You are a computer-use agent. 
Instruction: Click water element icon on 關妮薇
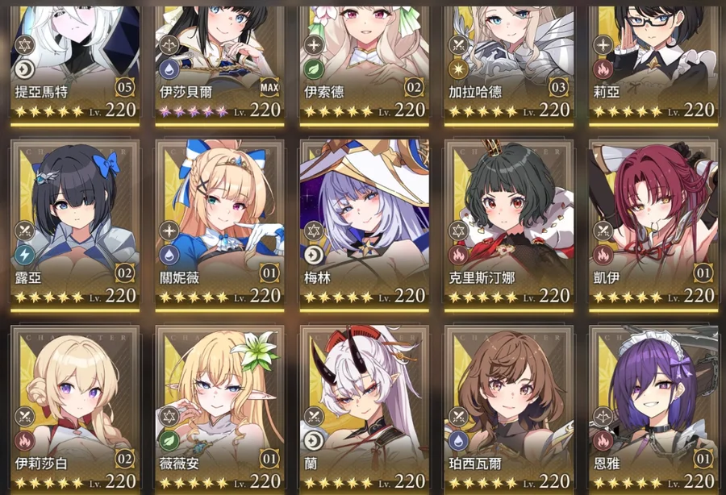pos(169,255)
